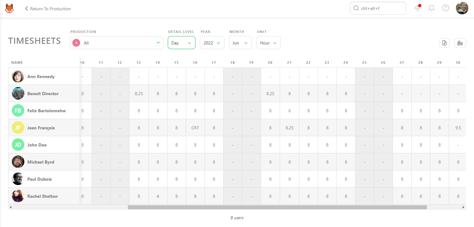Click the red All production badge

[x=76, y=43]
